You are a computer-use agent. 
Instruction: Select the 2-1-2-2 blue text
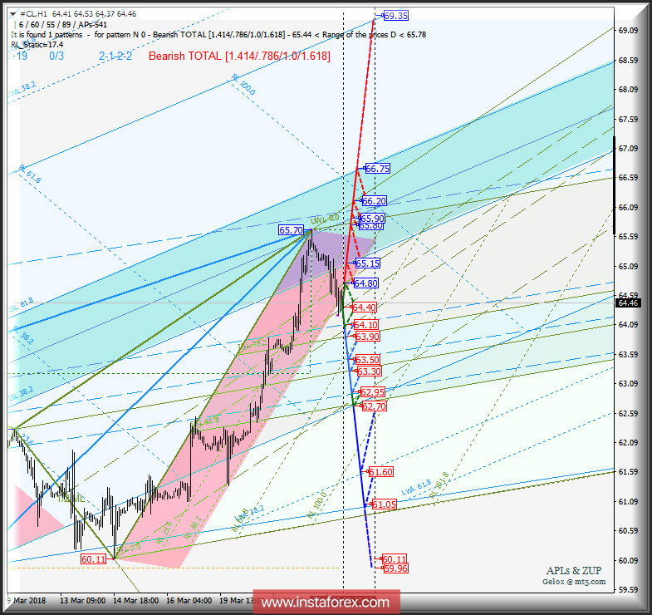click(x=115, y=57)
